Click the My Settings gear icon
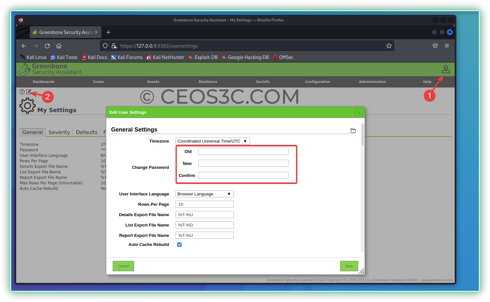The image size is (490, 302). (x=28, y=105)
